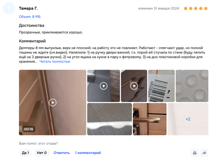
Task: Click the first rating star
Action: (186, 8)
